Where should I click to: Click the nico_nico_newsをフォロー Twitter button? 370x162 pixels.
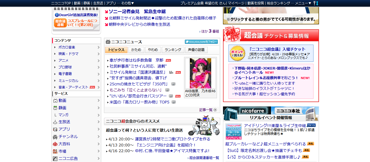click(x=201, y=42)
